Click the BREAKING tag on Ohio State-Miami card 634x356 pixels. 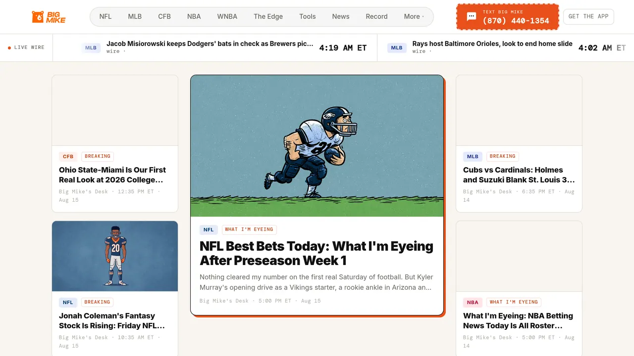(98, 156)
